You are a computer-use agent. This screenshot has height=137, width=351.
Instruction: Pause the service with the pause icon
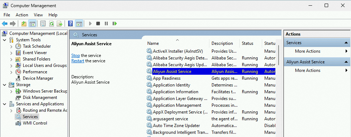(x=106, y=23)
